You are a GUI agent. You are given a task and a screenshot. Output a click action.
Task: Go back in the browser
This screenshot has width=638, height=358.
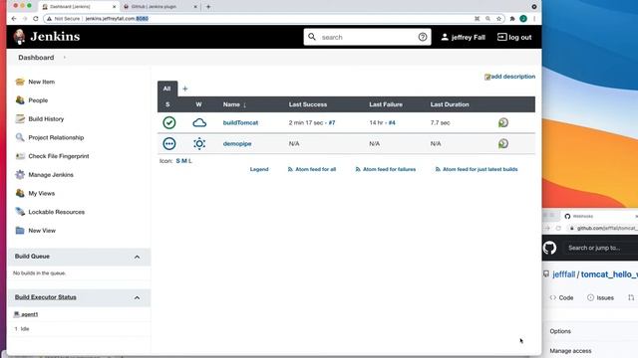[x=14, y=19]
